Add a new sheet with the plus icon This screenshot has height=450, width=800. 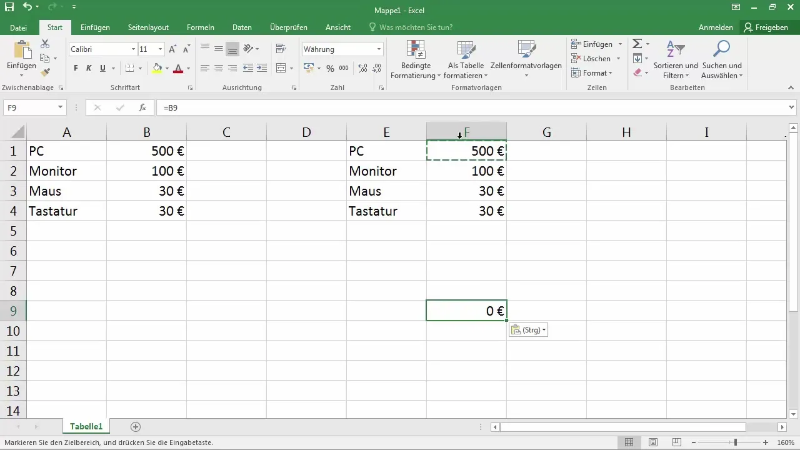(136, 427)
